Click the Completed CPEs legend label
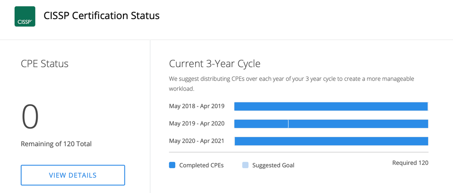Screen dimensions: 453x193 pyautogui.click(x=202, y=165)
